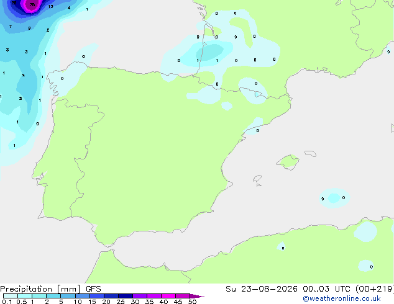Click the '4' precipitation value on the map
The height and width of the screenshot is (304, 394).
[69, 8]
